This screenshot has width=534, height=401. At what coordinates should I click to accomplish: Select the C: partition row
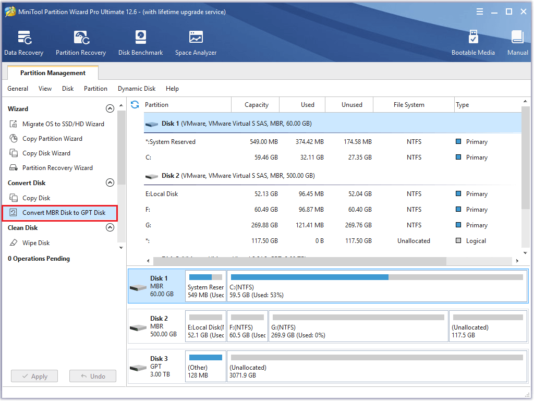click(332, 157)
